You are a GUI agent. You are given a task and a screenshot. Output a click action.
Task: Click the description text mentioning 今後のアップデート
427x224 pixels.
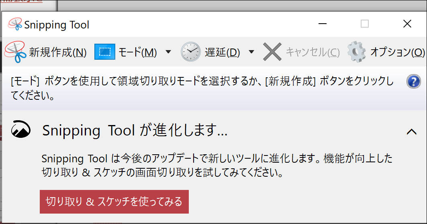[217, 165]
